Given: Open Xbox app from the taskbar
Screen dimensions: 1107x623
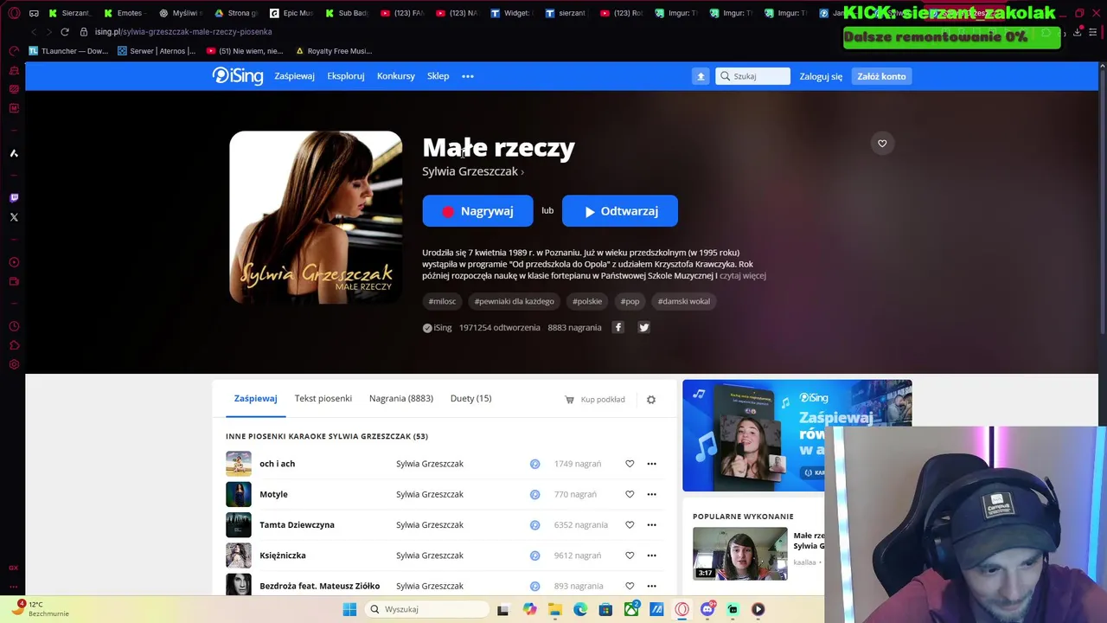Looking at the screenshot, I should pyautogui.click(x=631, y=609).
